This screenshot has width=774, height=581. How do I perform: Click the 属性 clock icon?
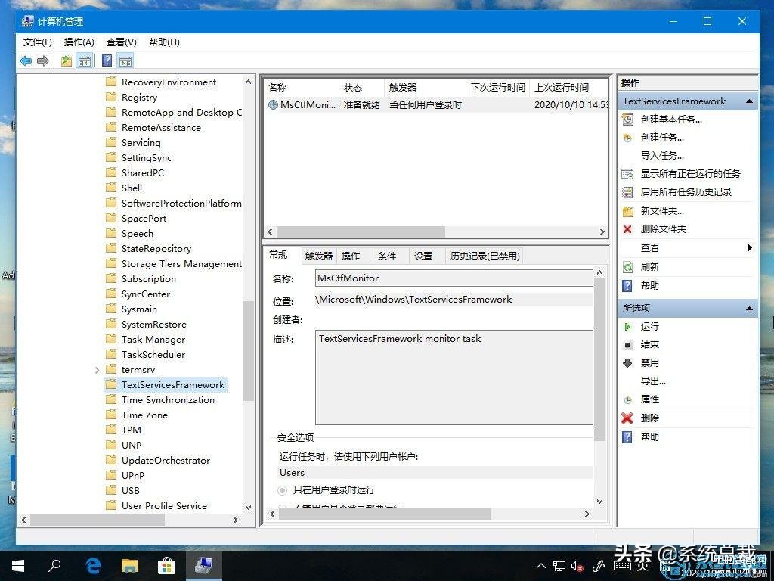pos(627,399)
